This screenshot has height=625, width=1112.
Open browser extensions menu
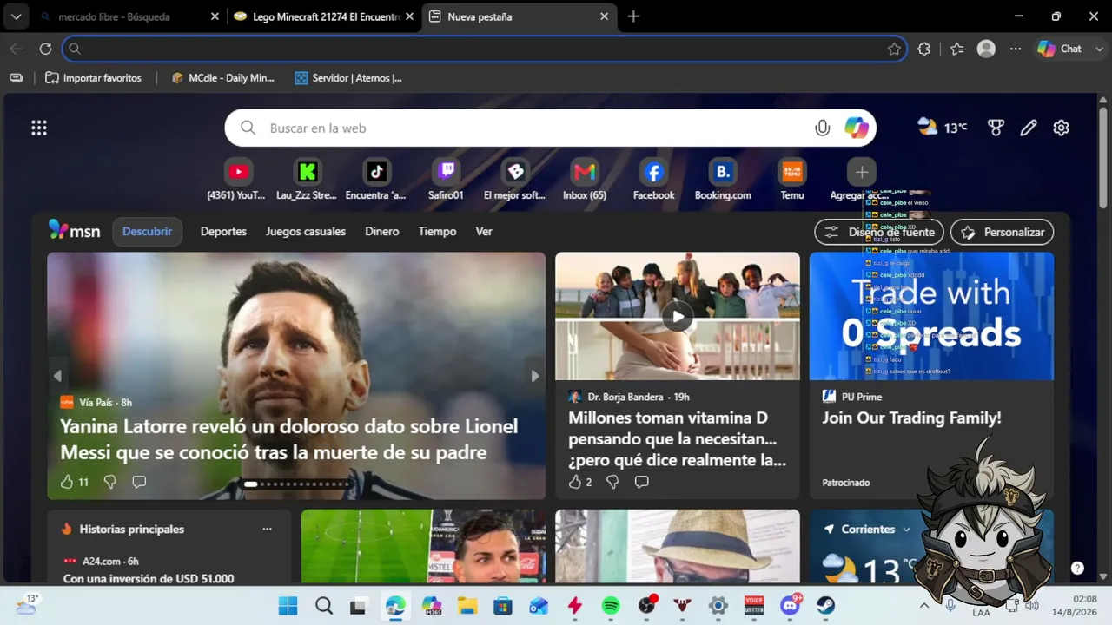(x=924, y=49)
